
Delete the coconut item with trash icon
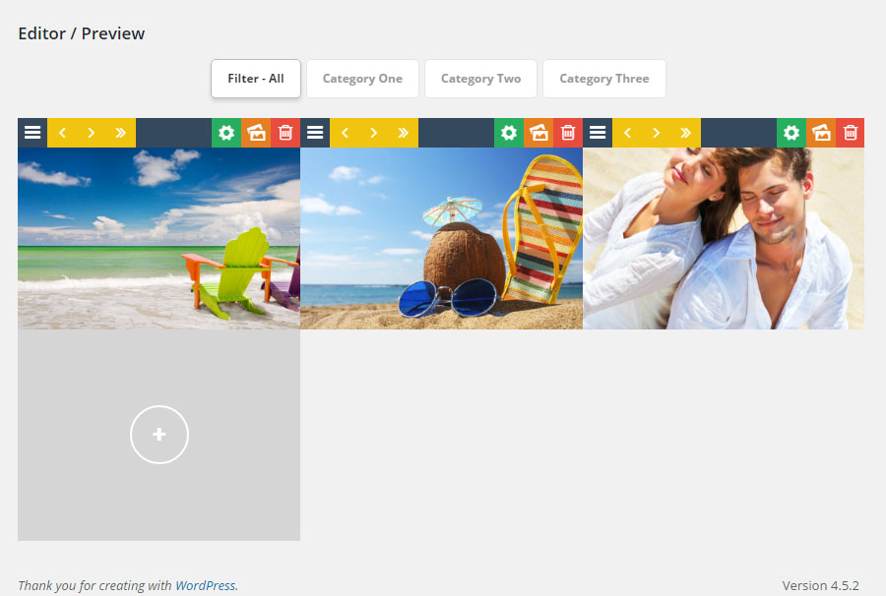pos(568,133)
